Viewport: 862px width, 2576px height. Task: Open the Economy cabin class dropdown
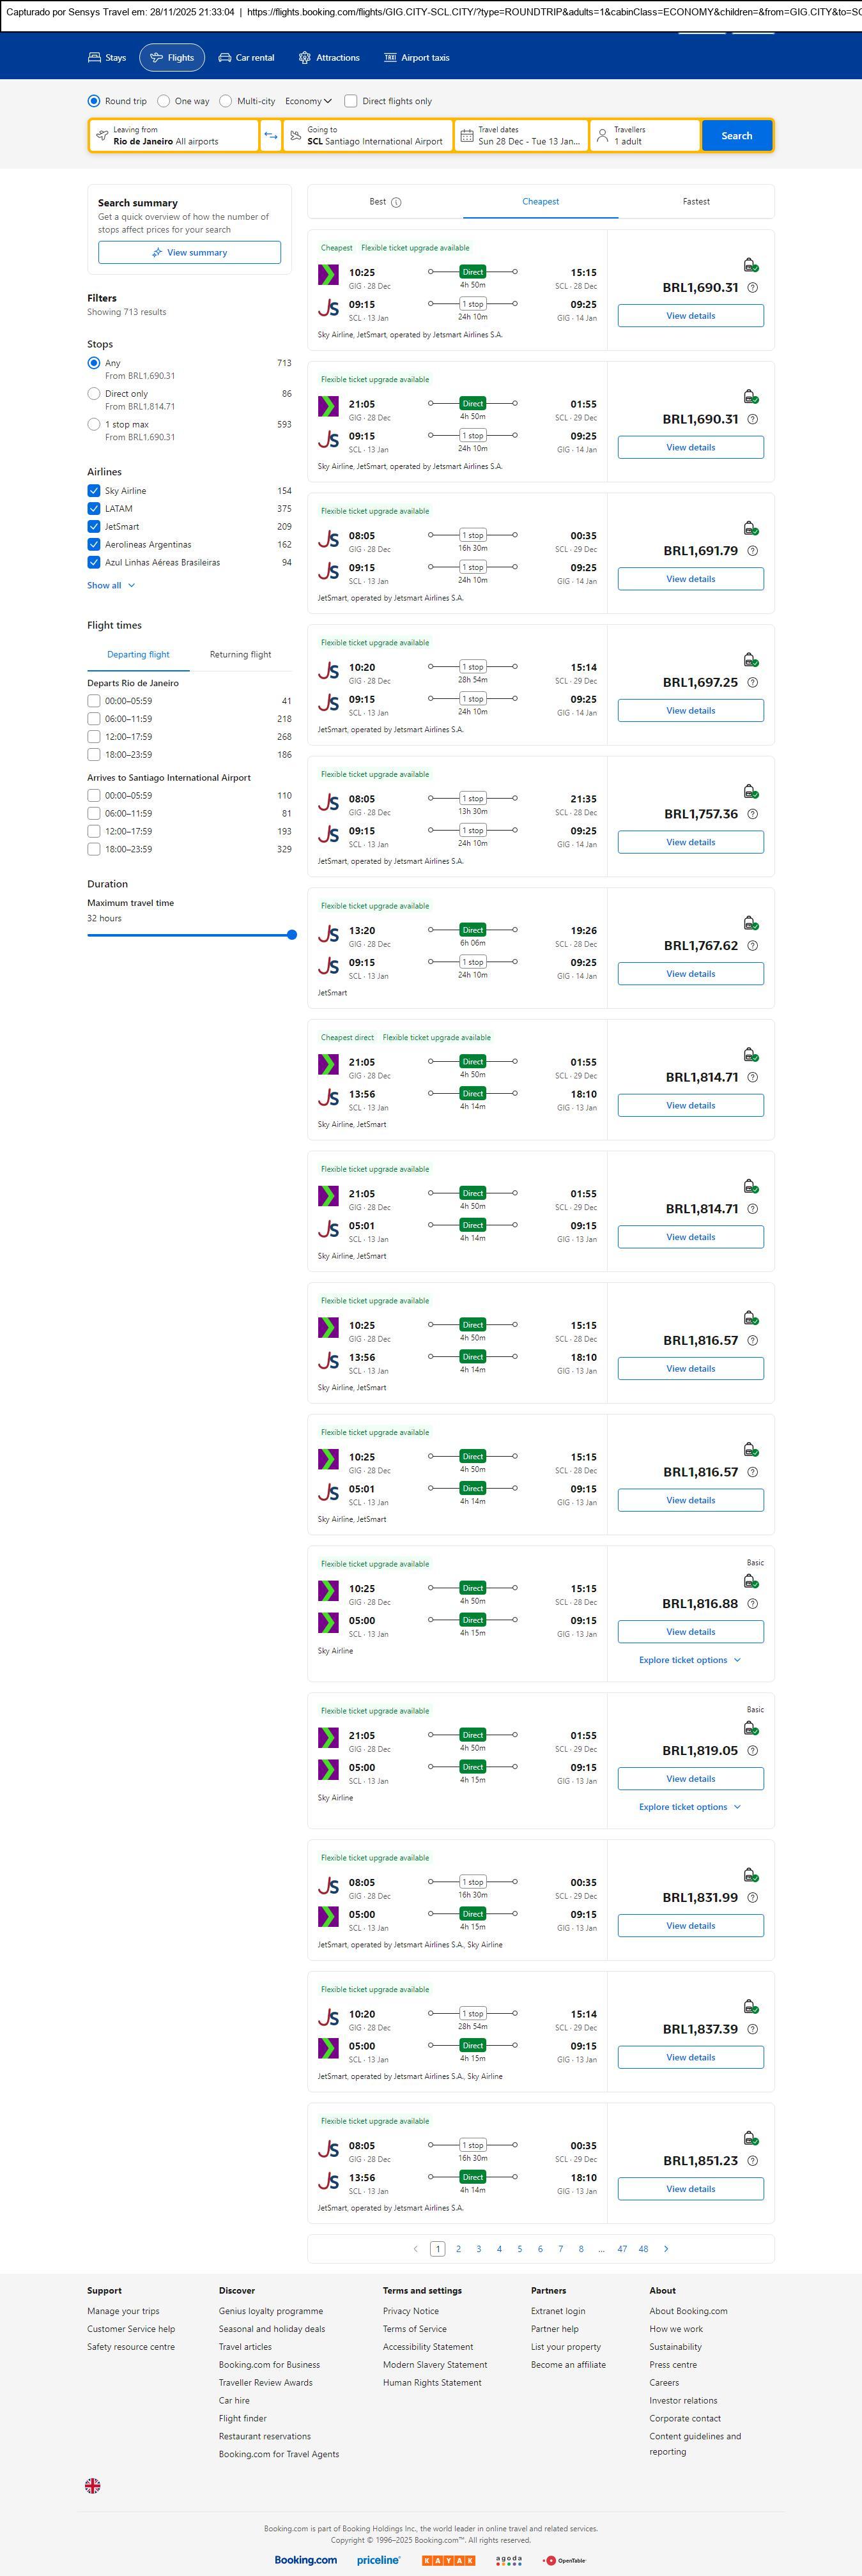tap(308, 101)
